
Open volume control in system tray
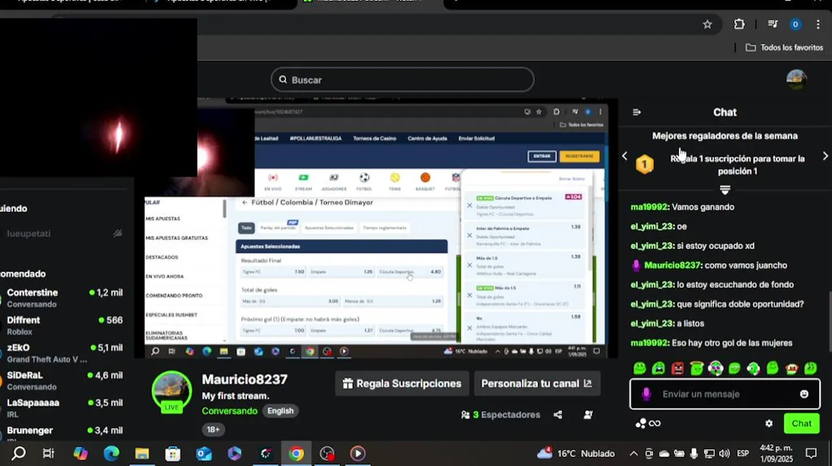coord(724,454)
